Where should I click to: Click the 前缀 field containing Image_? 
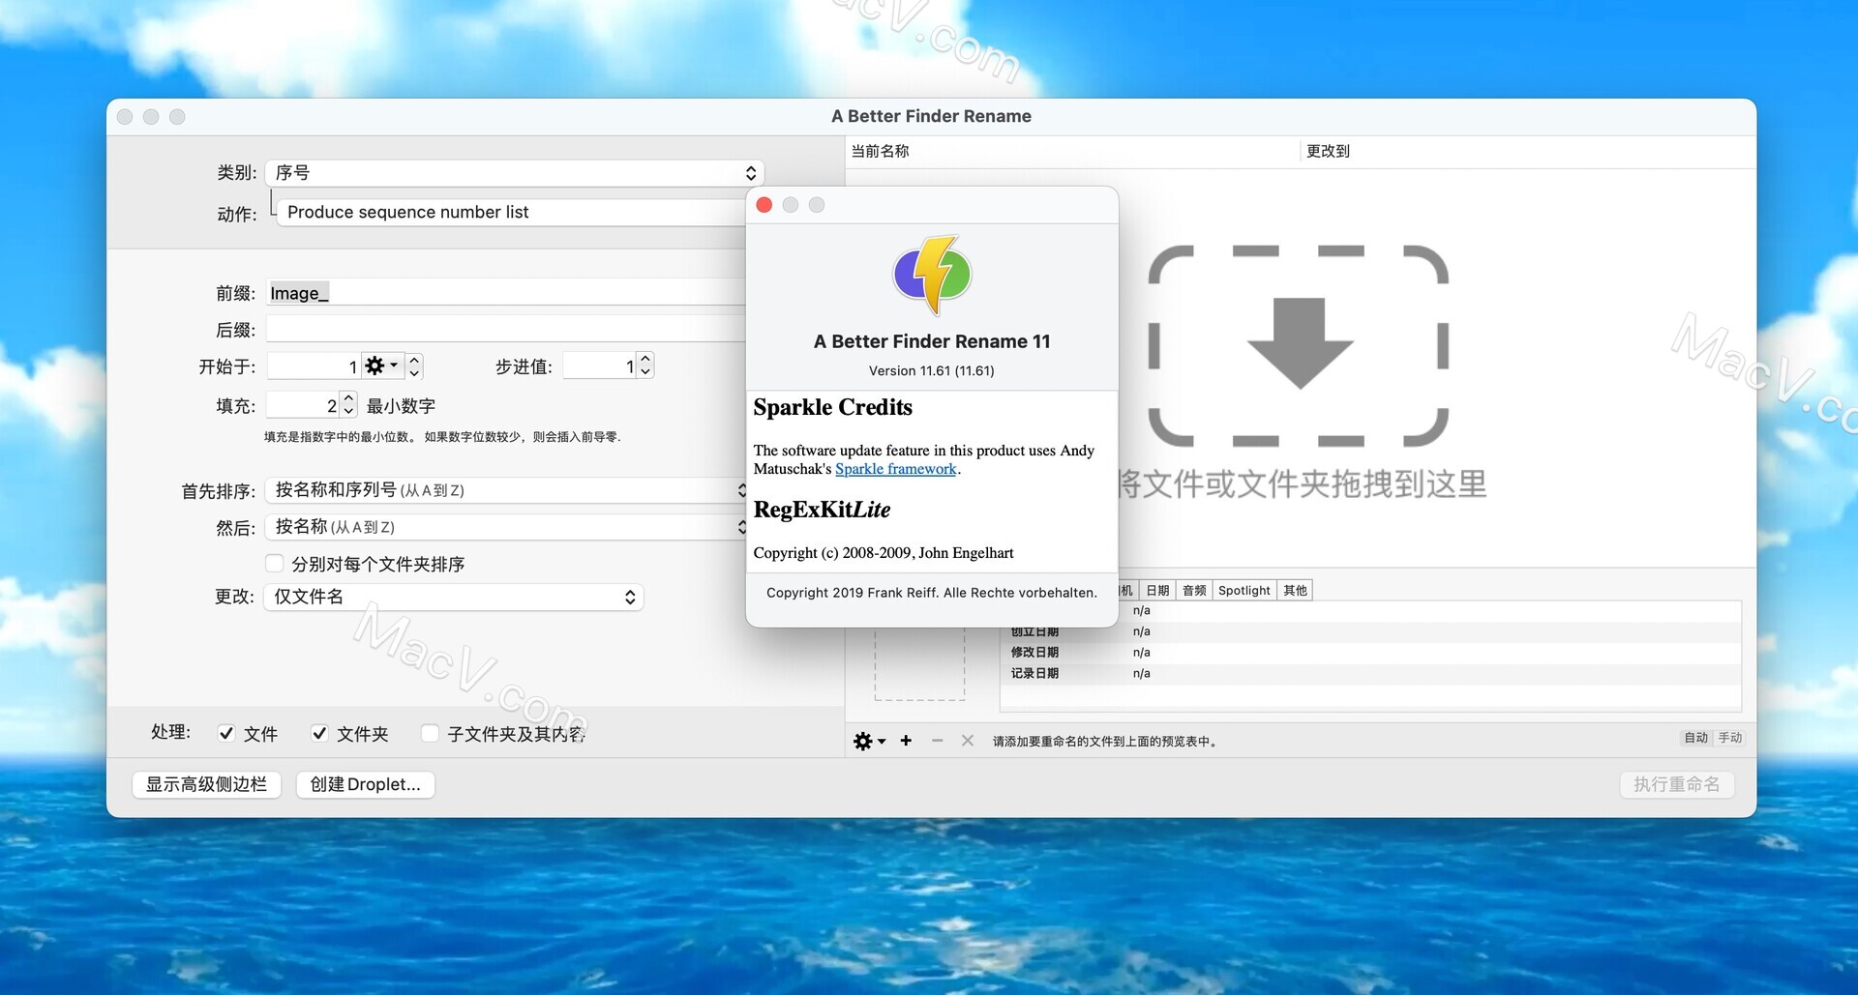[506, 293]
